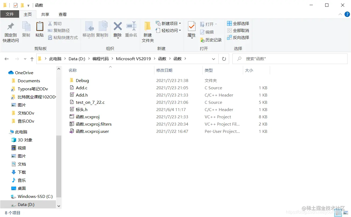Click the Rename (重命名) icon
The width and height of the screenshot is (351, 217).
pyautogui.click(x=131, y=26)
